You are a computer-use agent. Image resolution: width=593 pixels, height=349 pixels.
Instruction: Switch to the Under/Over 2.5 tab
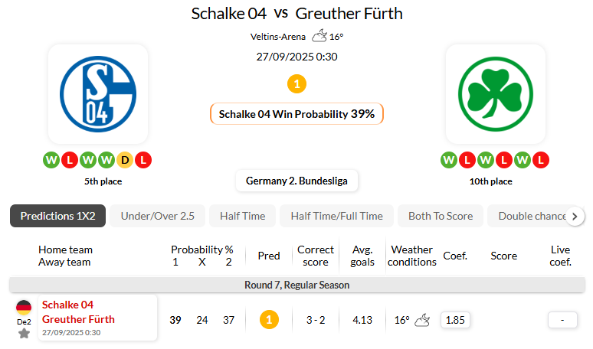(157, 216)
